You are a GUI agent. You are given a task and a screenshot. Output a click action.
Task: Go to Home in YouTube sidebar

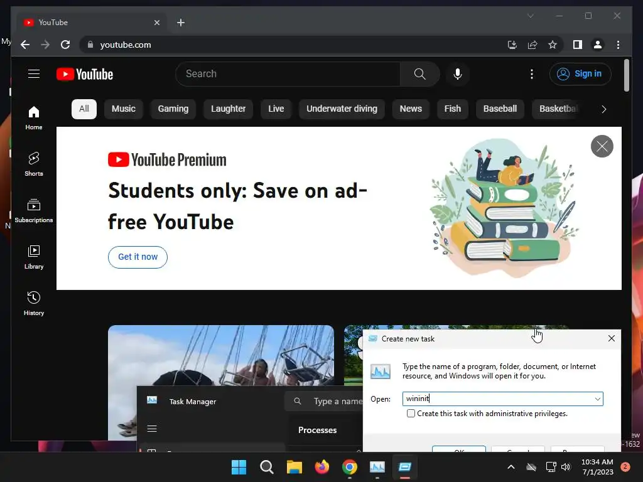[x=34, y=118]
